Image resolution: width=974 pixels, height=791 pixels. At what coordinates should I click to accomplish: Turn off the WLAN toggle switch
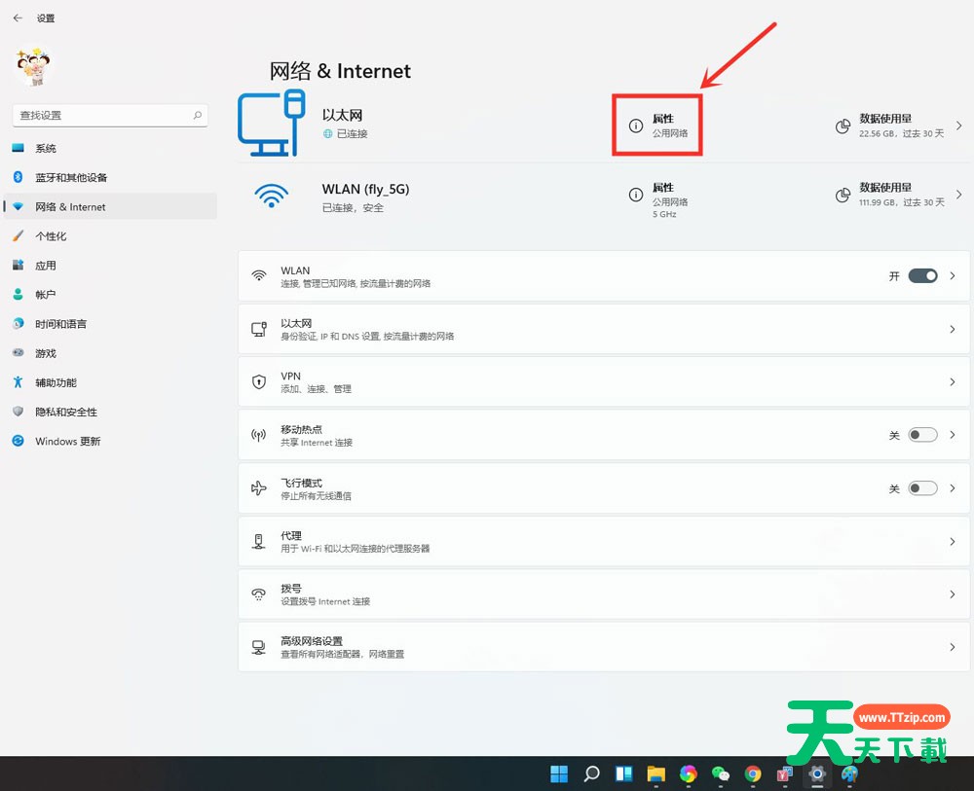coord(922,276)
